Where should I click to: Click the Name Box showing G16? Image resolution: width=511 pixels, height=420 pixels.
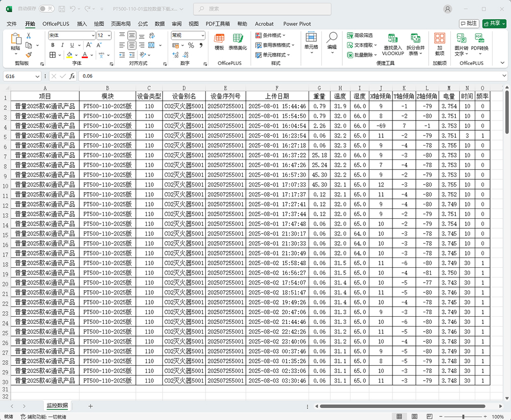click(x=19, y=76)
